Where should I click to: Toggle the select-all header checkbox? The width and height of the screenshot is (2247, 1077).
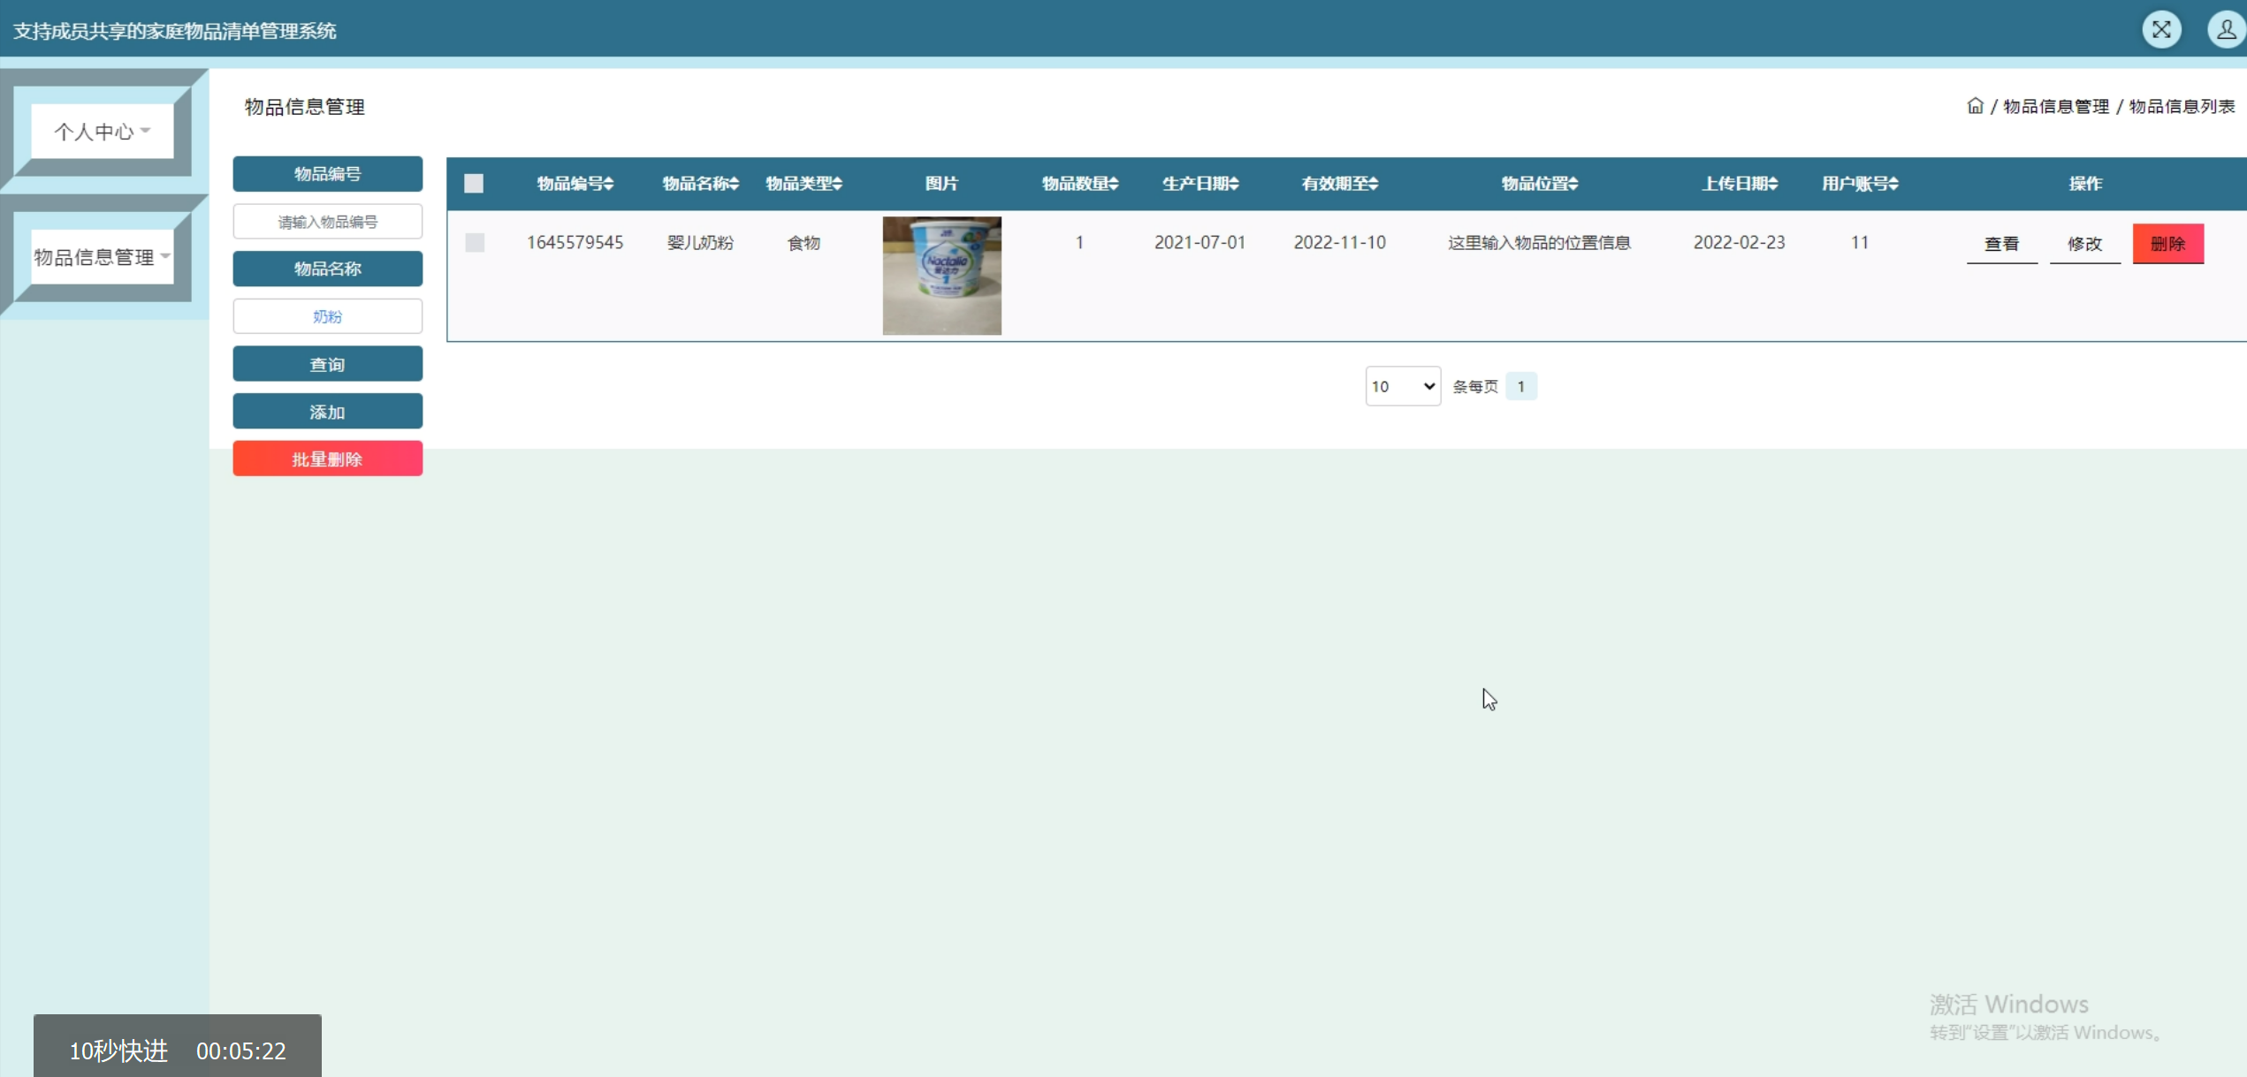tap(474, 184)
